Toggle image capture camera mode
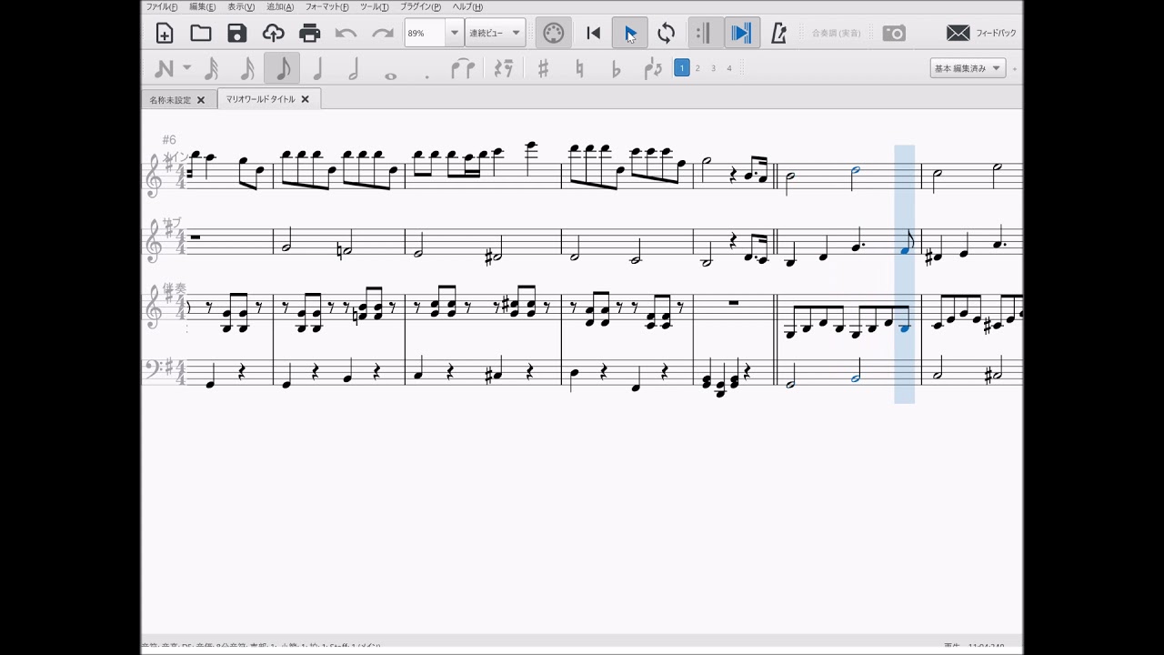Screen dimensions: 1164x655 [x=894, y=34]
